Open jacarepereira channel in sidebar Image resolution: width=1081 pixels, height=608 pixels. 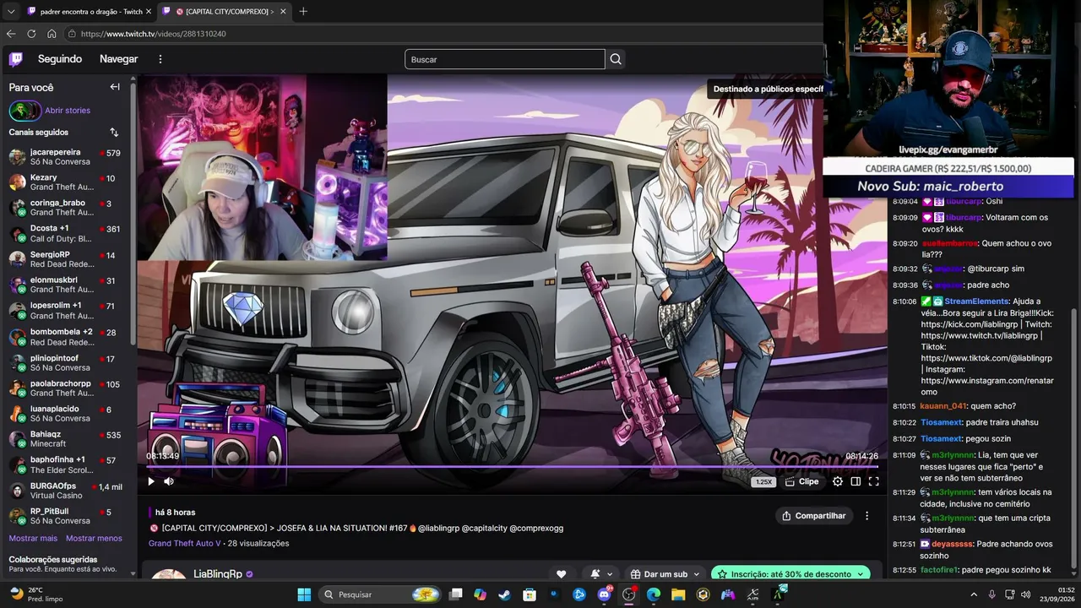pyautogui.click(x=66, y=157)
